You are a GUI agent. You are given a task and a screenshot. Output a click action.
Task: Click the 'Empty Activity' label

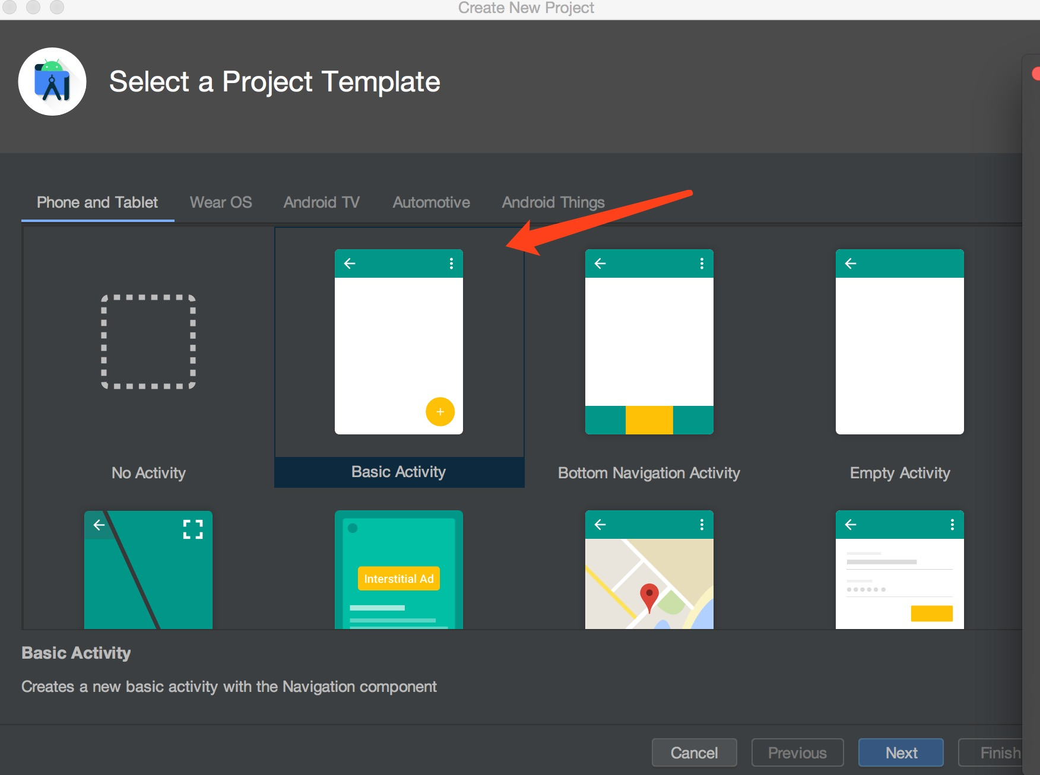click(900, 473)
